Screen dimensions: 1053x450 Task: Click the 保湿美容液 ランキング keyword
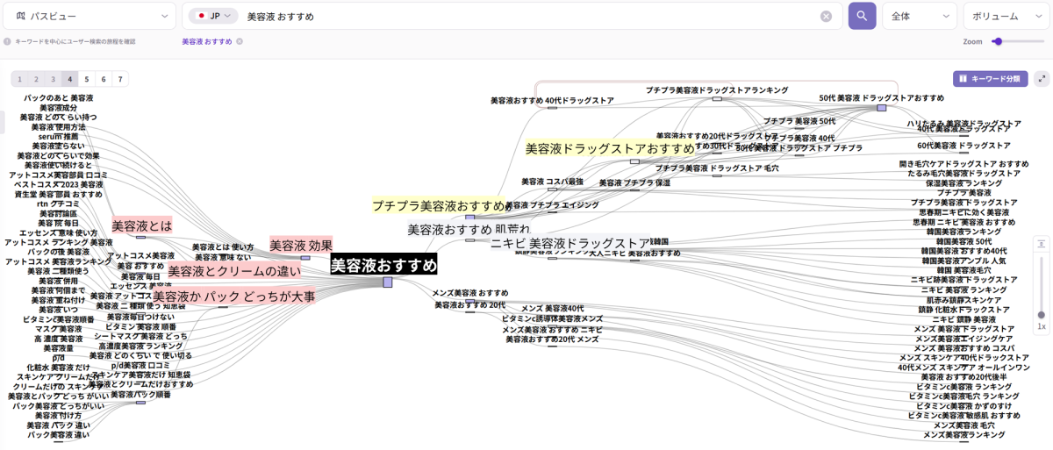[x=963, y=183]
